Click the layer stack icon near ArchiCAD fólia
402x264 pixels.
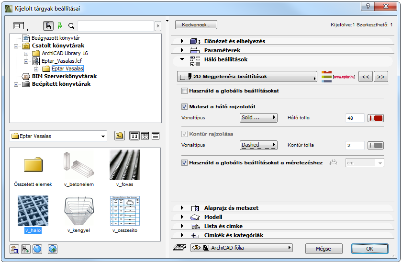(x=179, y=248)
